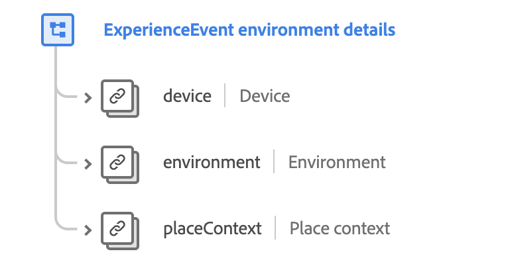Select the placeContext field name
The width and height of the screenshot is (508, 274).
coord(212,229)
